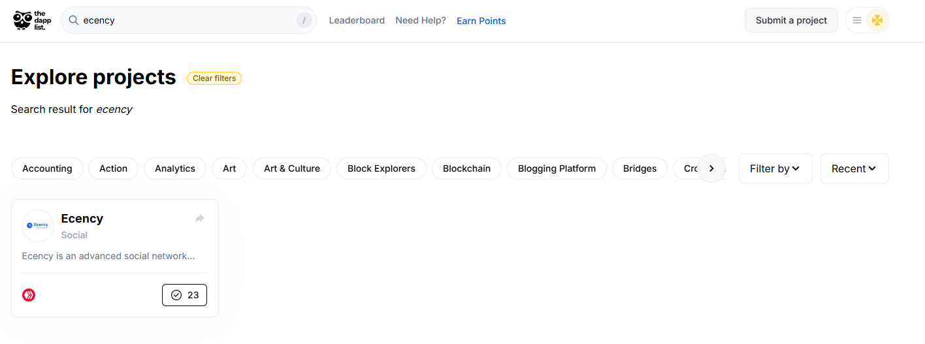Click the slash shortcut badge in search
Viewport: 925px width, 344px height.
(304, 20)
